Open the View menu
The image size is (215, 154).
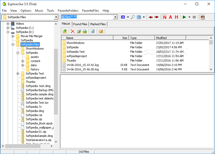click(13, 11)
